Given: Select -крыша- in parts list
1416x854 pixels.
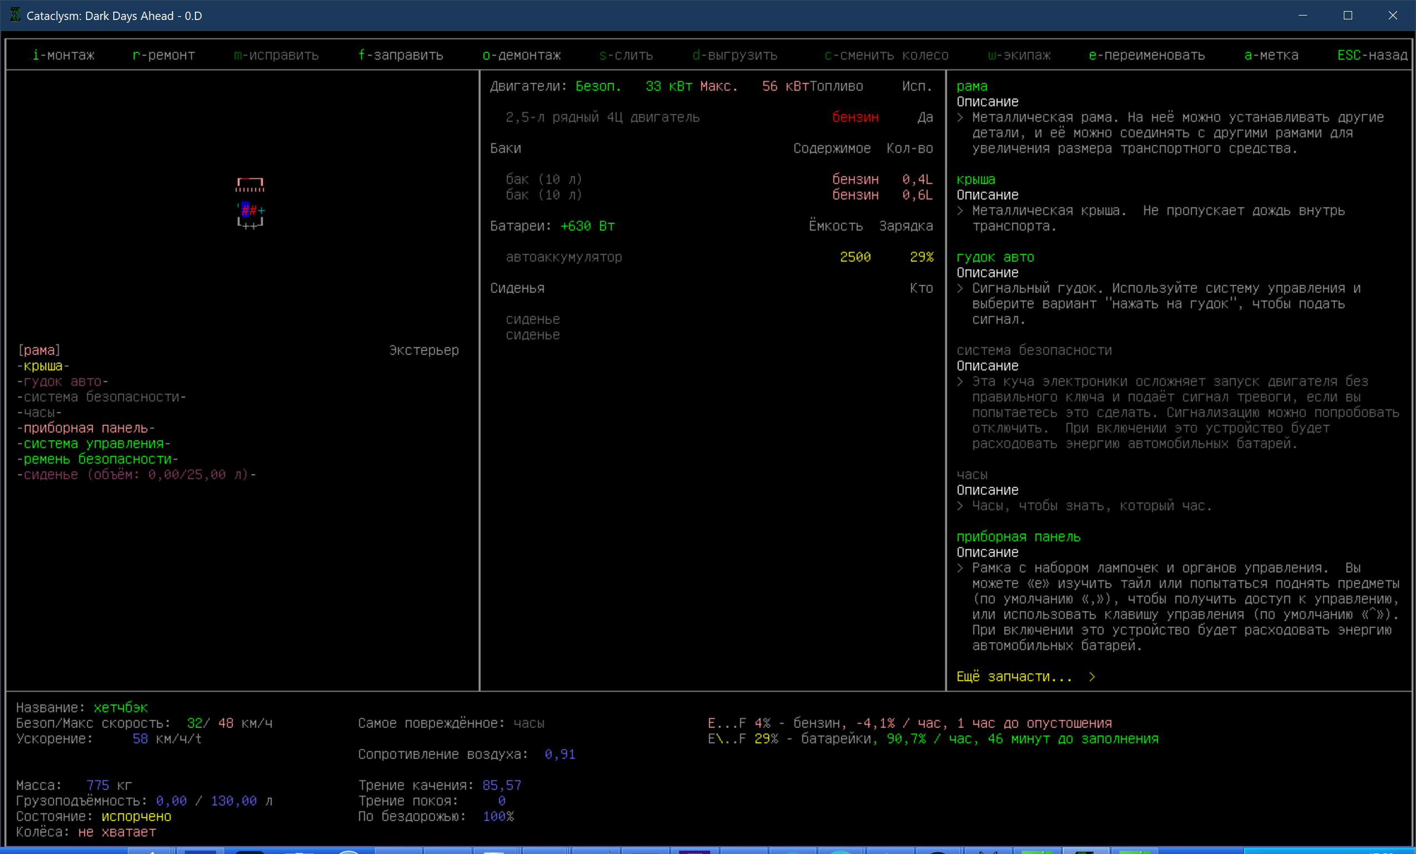Looking at the screenshot, I should click(x=43, y=366).
